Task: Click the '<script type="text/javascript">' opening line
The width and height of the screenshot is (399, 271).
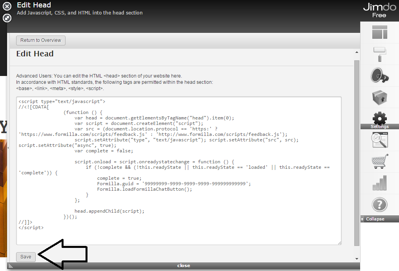Action: 62,101
